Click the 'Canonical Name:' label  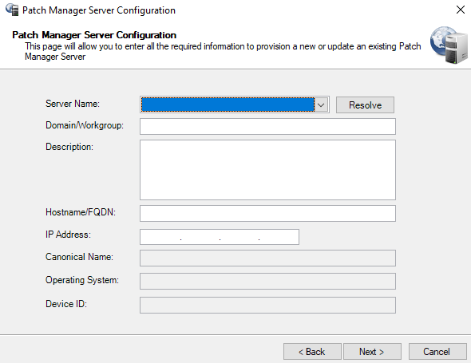[79, 257]
